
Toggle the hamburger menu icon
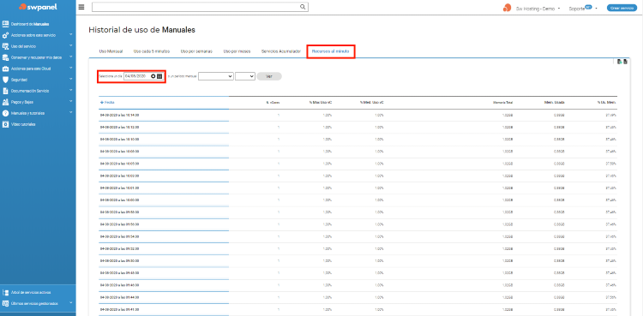point(81,7)
